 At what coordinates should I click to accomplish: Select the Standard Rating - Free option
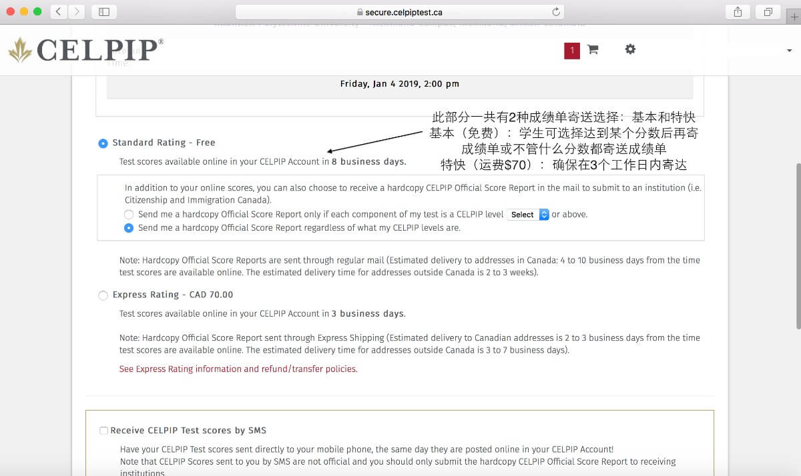(x=103, y=143)
